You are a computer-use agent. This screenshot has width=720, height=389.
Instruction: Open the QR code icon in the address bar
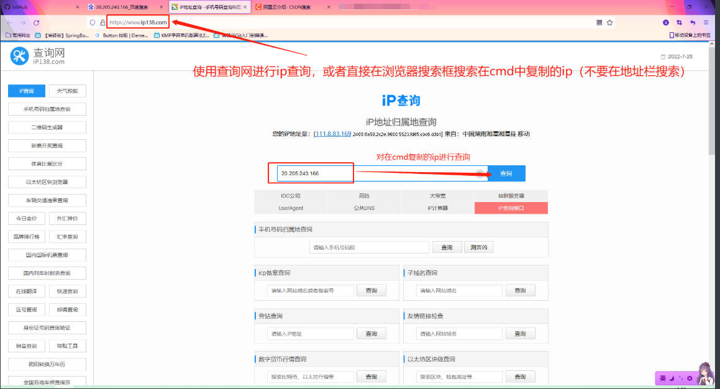[599, 22]
